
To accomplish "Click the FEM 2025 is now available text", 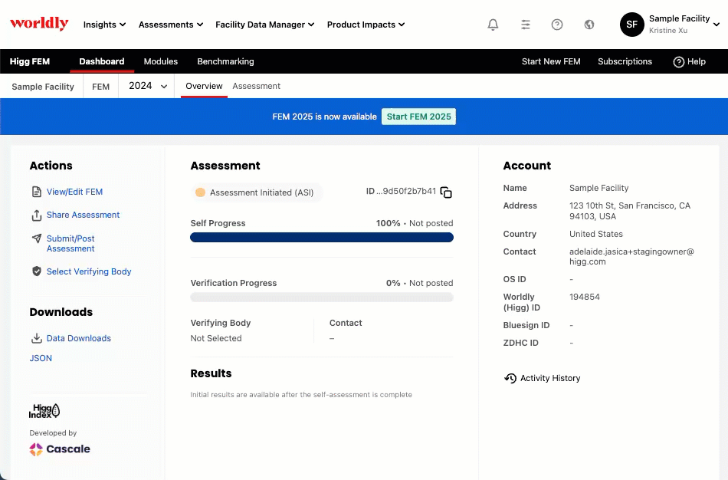I will (x=325, y=117).
